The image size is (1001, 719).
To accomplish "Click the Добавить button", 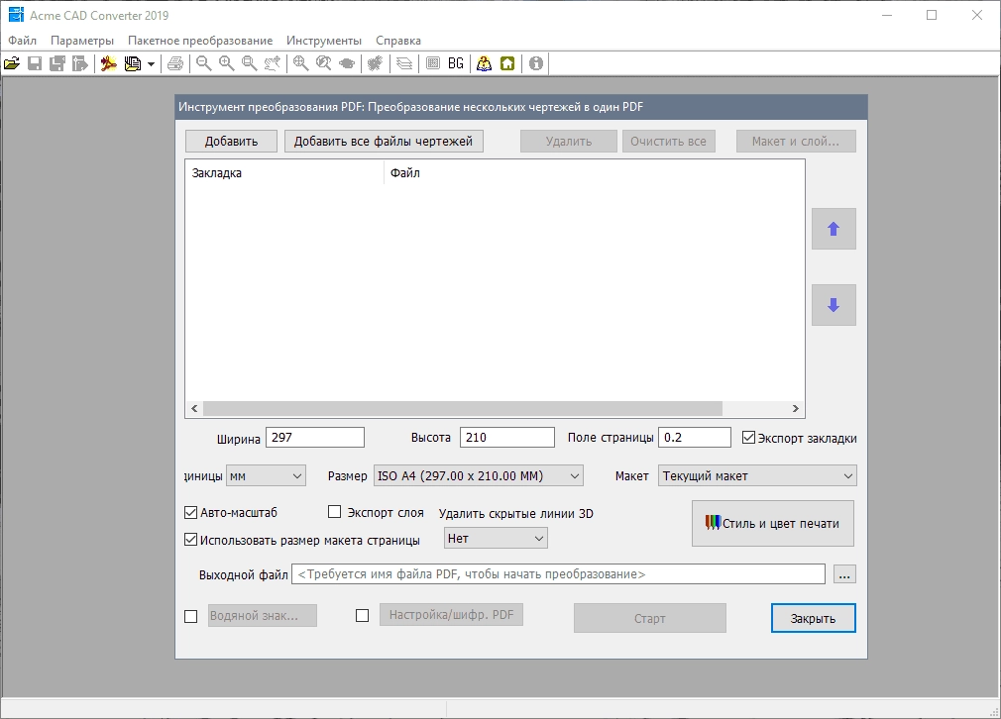I will 231,141.
